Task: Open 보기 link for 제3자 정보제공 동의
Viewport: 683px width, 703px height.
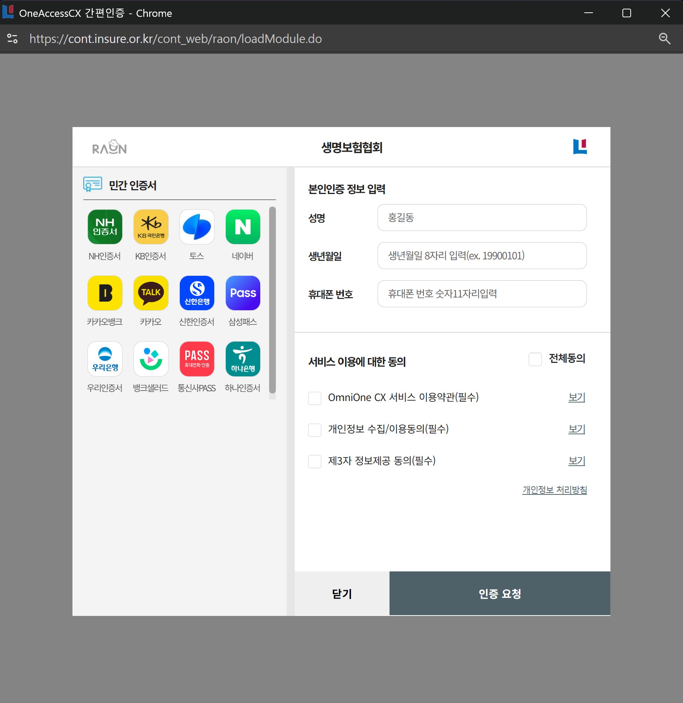Action: [x=577, y=461]
